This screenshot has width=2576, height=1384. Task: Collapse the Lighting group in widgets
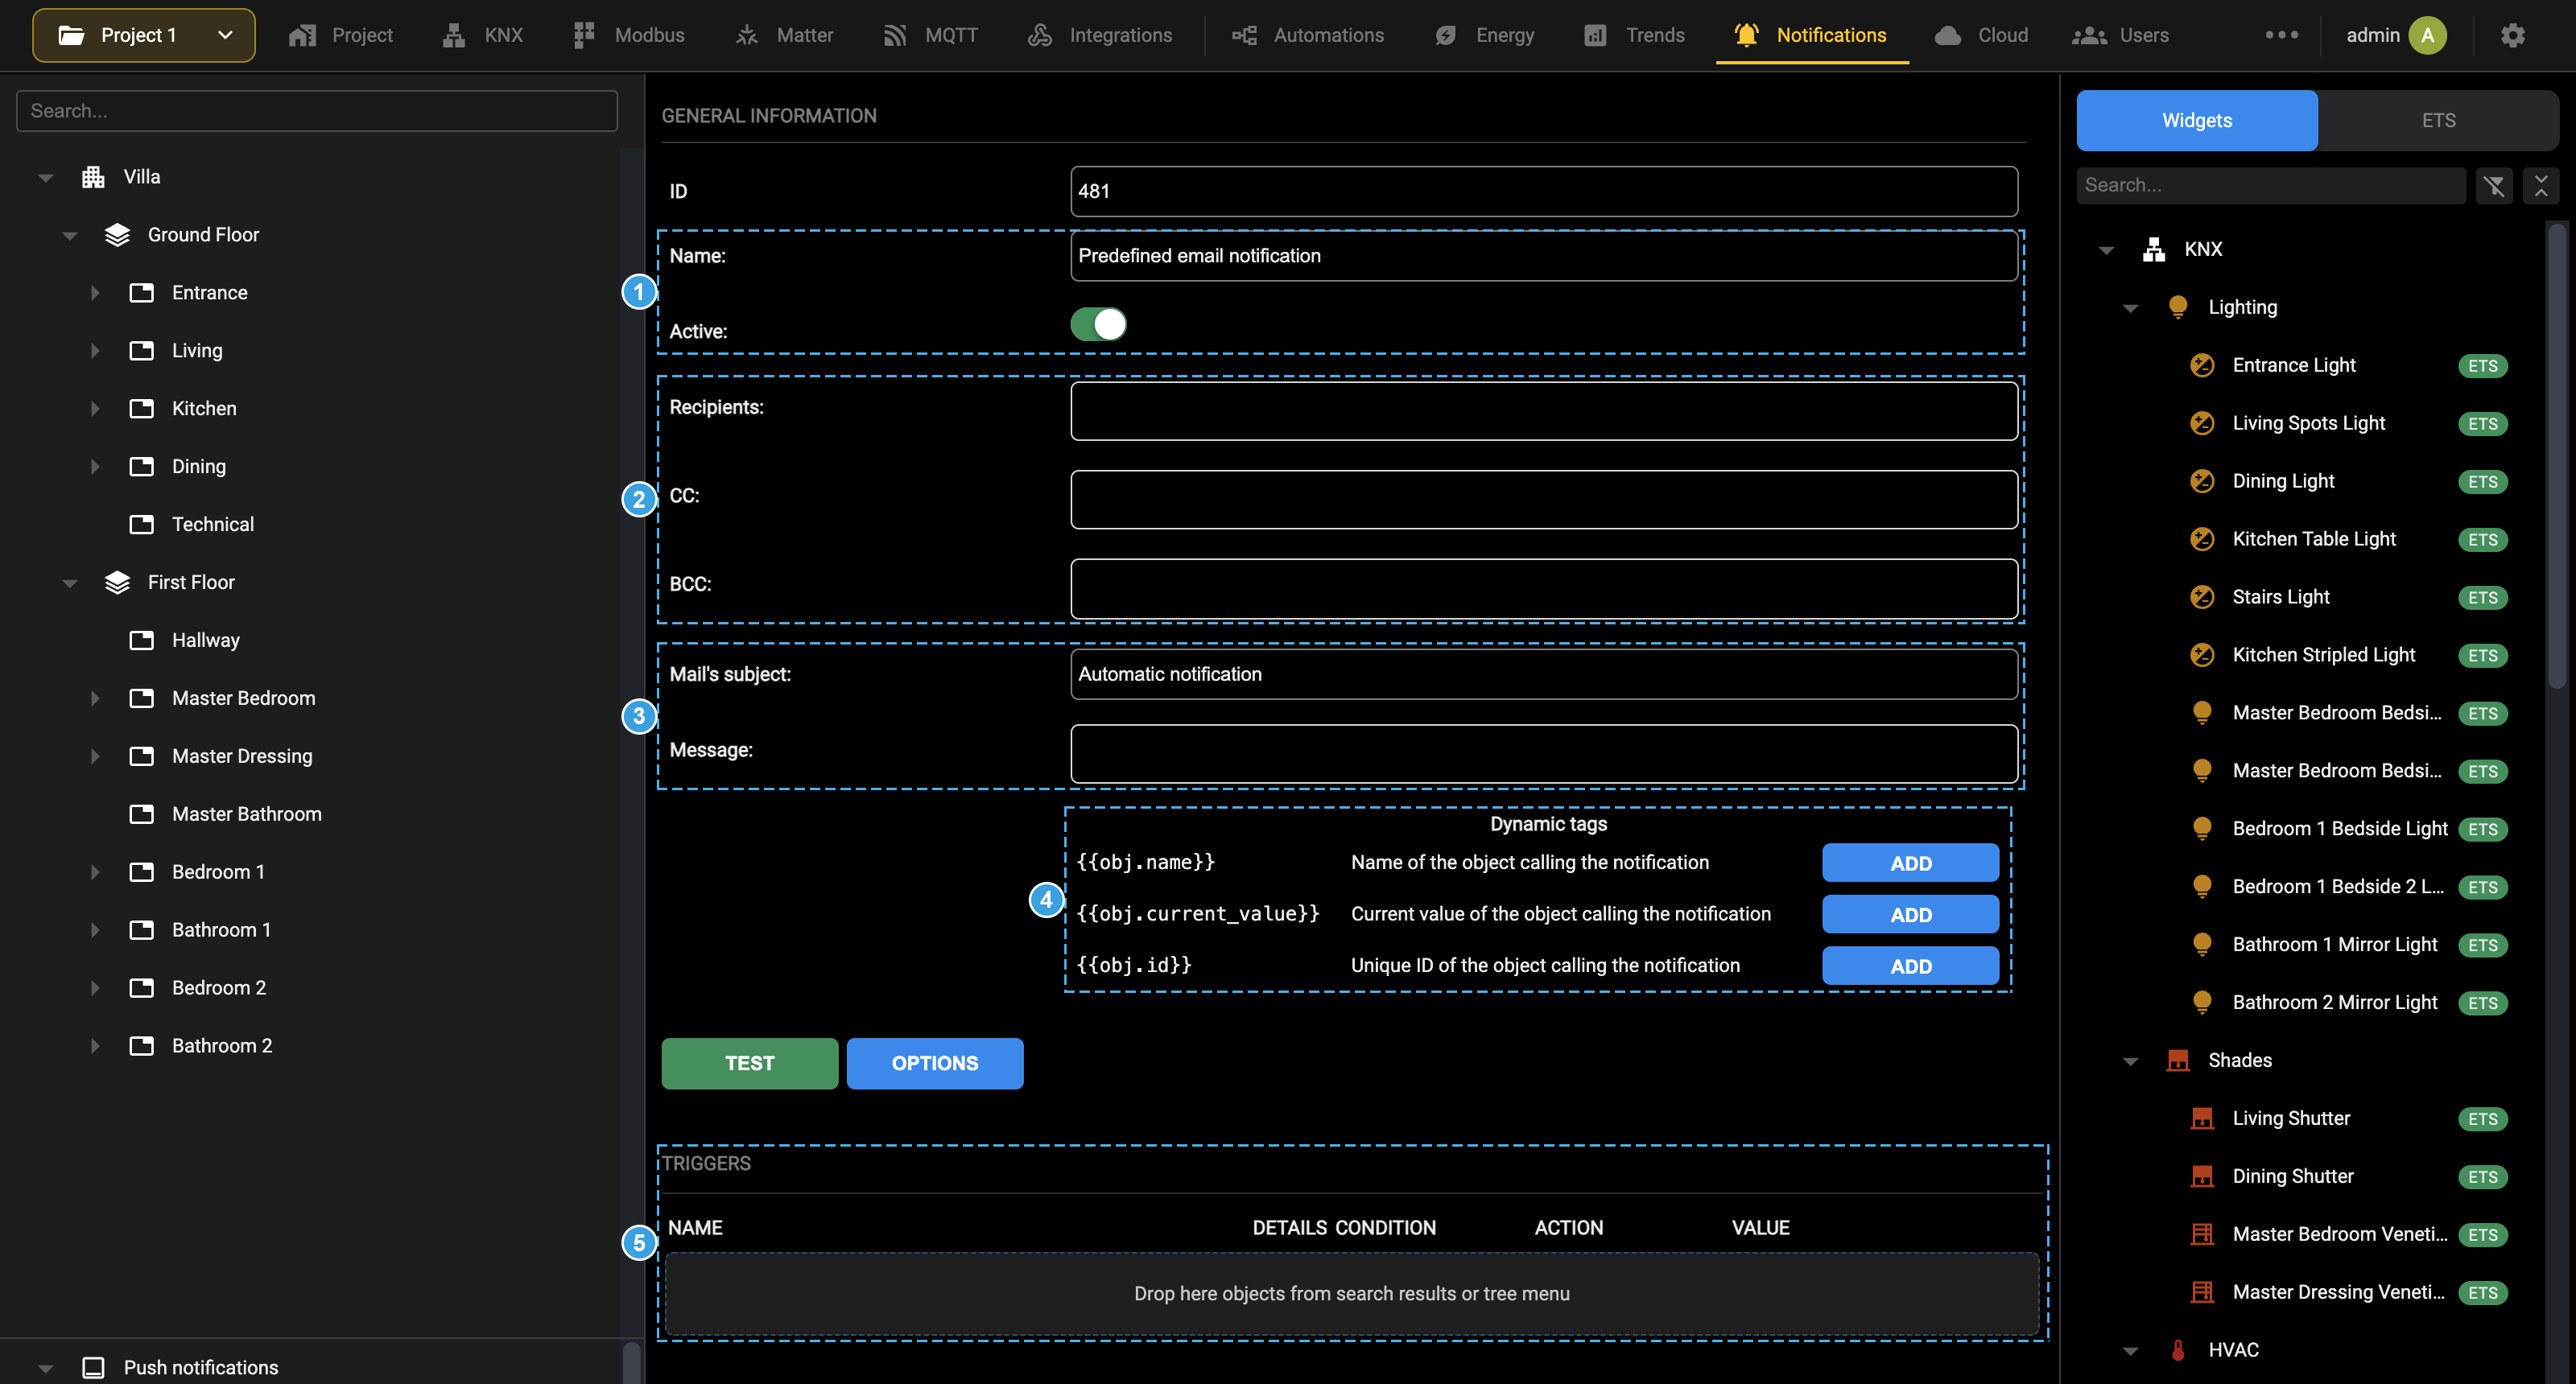2130,309
